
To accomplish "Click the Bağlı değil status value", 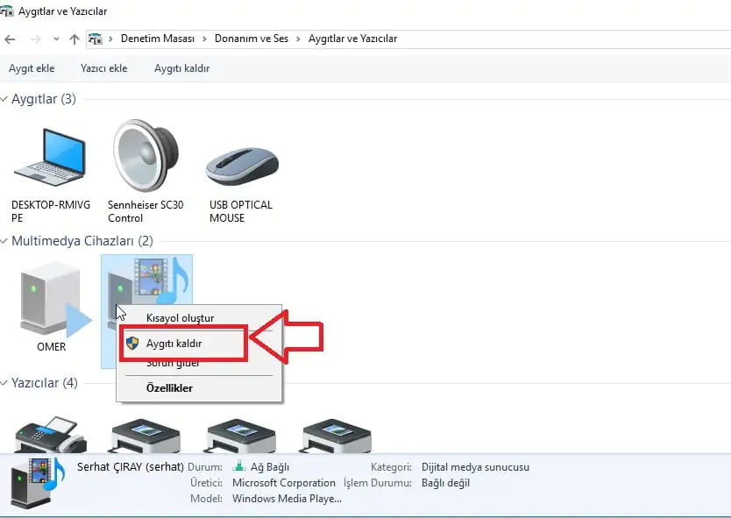I will (445, 483).
